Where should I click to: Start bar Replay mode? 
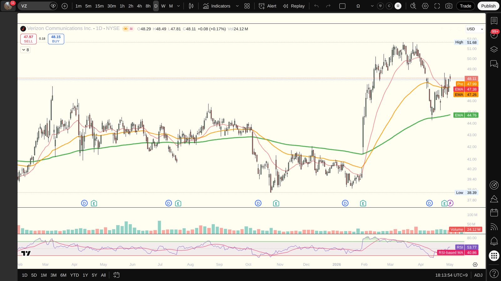[x=294, y=6]
